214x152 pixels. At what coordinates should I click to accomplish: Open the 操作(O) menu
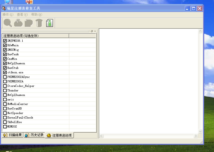coord(8,14)
